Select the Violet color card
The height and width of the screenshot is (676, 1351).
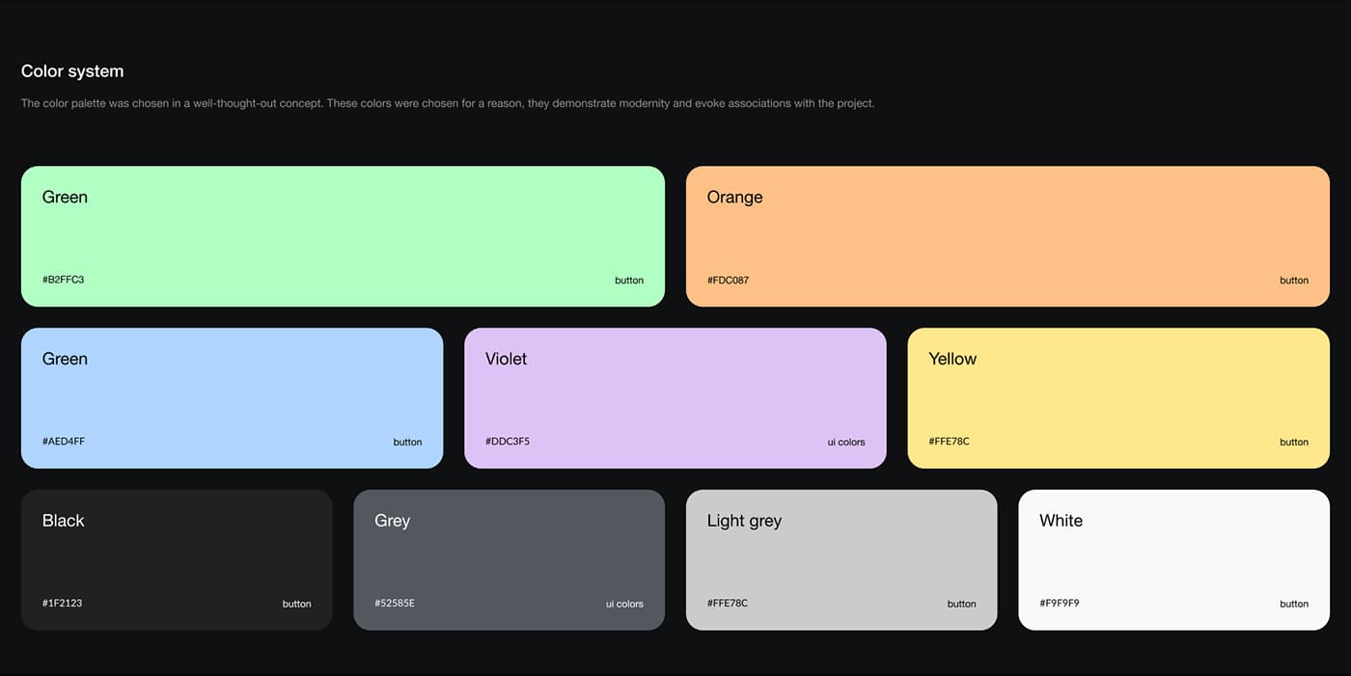[675, 398]
